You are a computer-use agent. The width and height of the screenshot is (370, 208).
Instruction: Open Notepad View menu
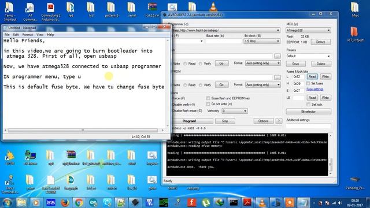[40, 35]
